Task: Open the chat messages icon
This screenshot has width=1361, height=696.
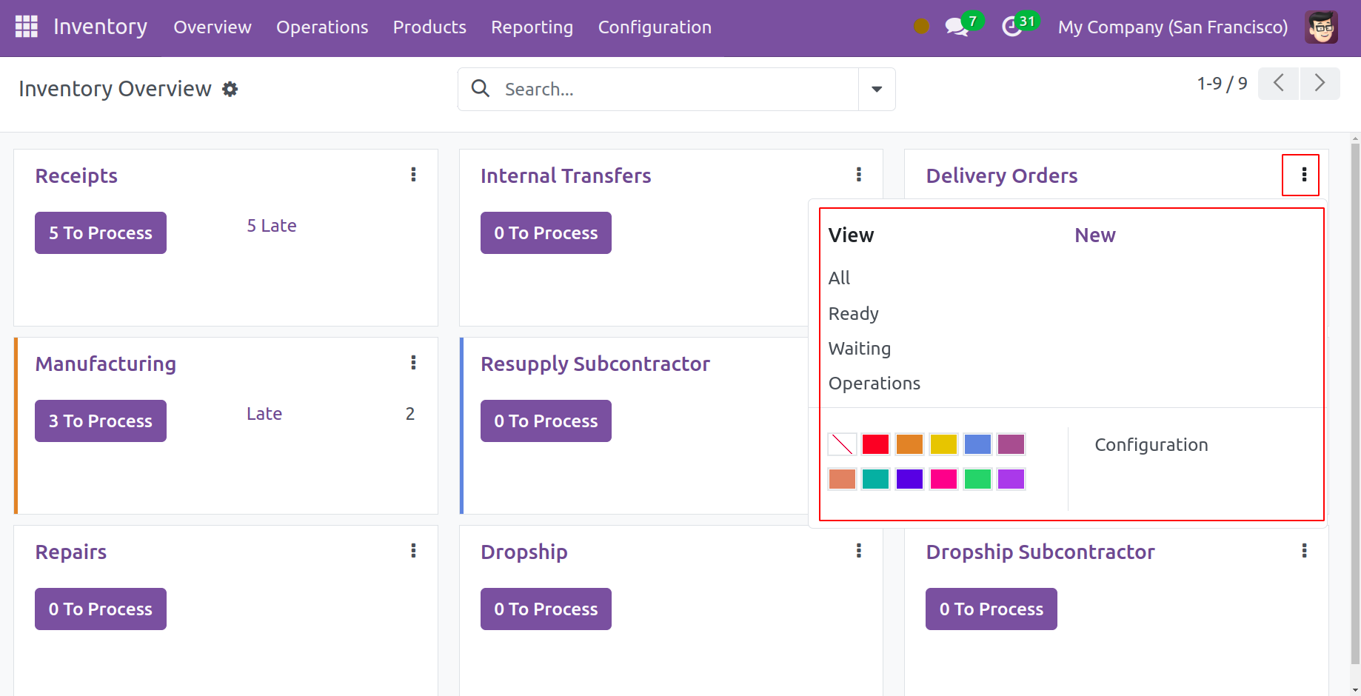Action: (956, 27)
